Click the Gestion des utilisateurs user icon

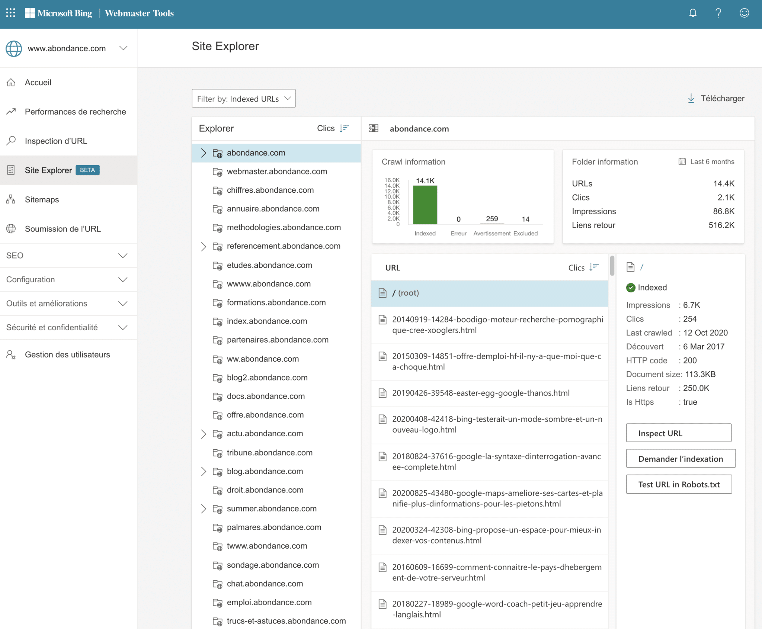[x=11, y=354]
